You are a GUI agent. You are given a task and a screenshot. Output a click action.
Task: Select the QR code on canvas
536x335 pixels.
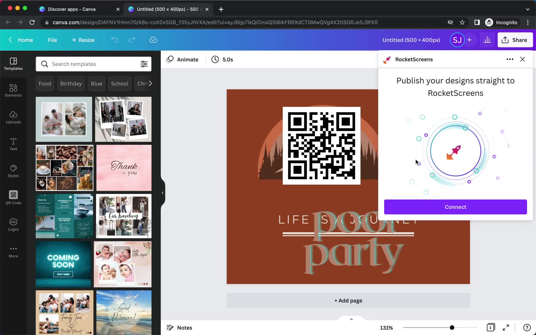pos(321,145)
